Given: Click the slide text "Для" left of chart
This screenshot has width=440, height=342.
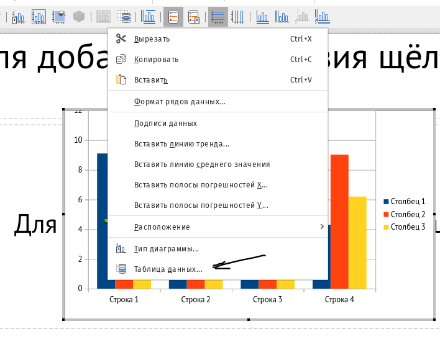Looking at the screenshot, I should pos(35,223).
